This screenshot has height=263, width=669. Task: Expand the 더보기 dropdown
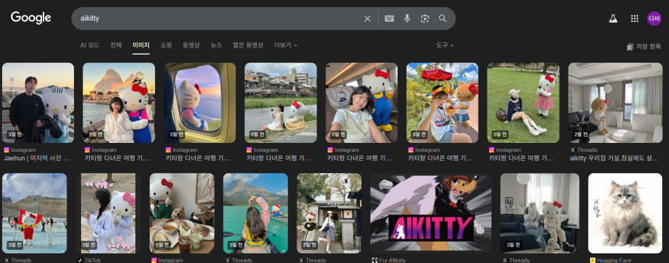(285, 45)
